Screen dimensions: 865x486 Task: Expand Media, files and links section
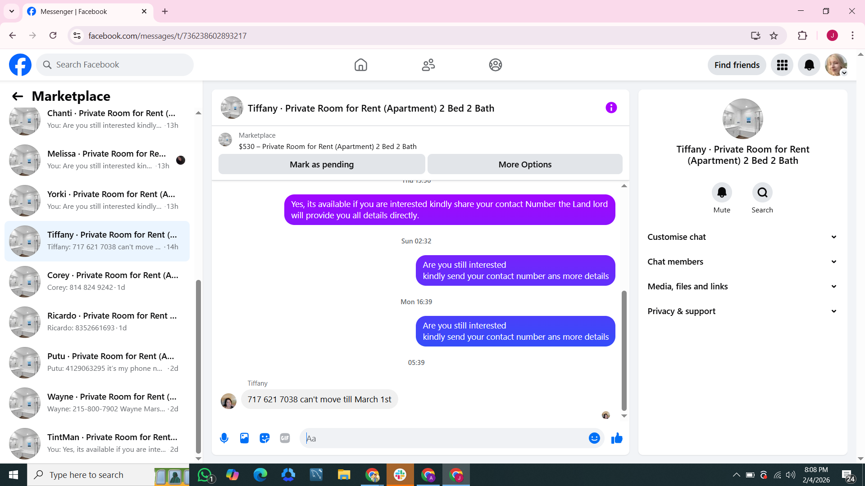[x=742, y=286]
